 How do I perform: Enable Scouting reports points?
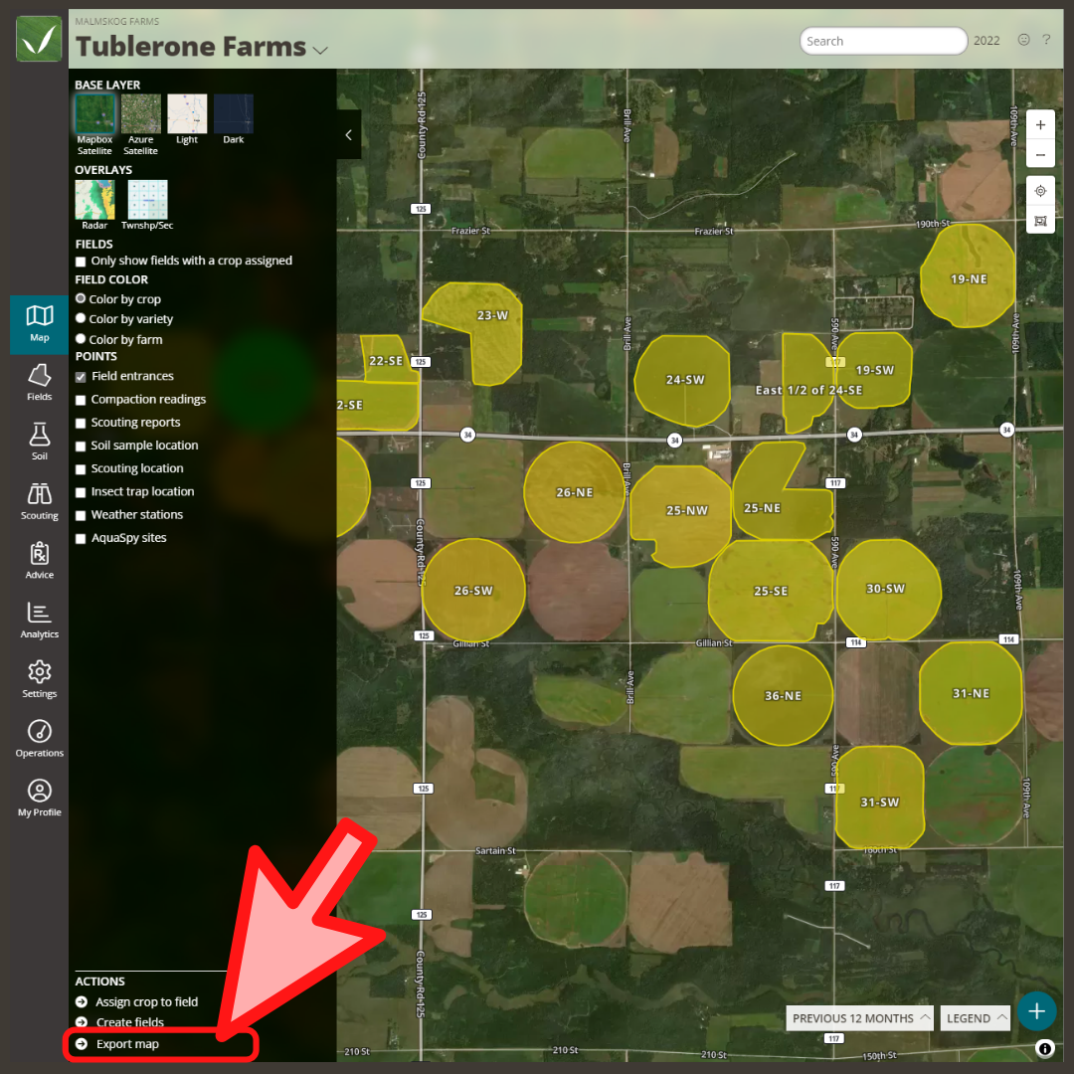(81, 424)
